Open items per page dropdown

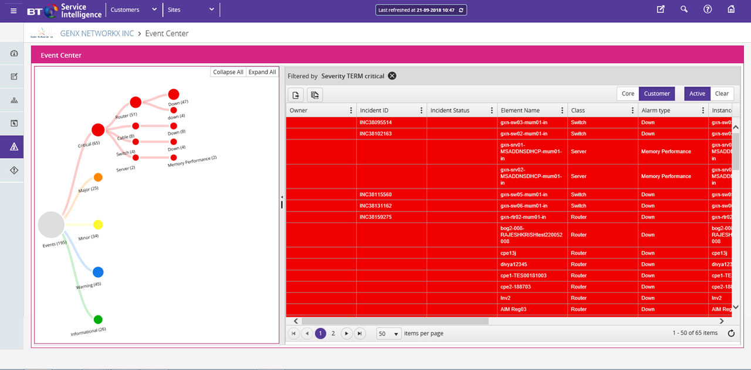pyautogui.click(x=389, y=334)
